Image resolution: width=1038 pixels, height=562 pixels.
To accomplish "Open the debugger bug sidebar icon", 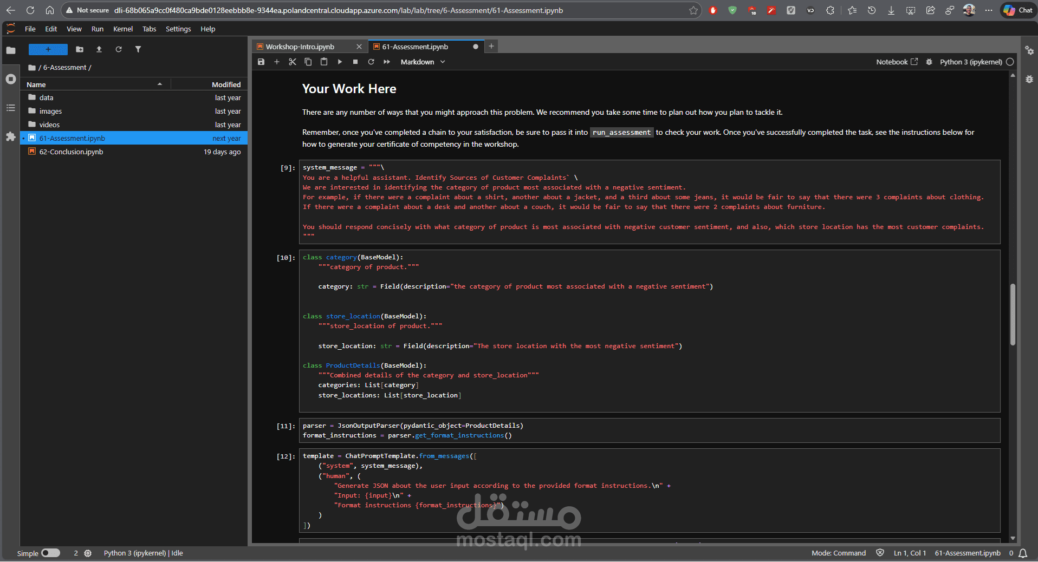I will tap(1029, 79).
